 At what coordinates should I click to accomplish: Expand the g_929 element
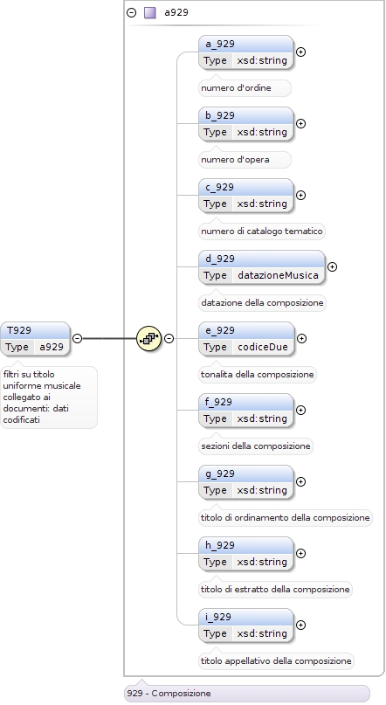click(x=301, y=481)
